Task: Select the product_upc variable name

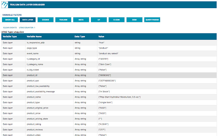Action: [x=33, y=81]
